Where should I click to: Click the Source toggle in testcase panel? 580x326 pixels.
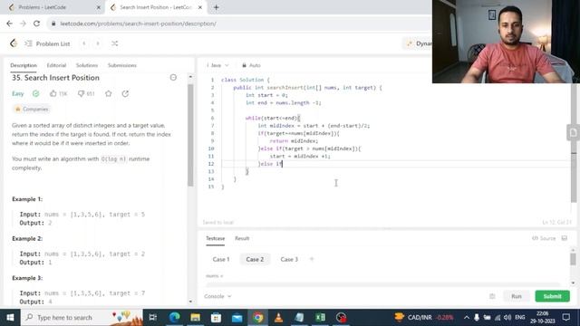click(x=544, y=238)
